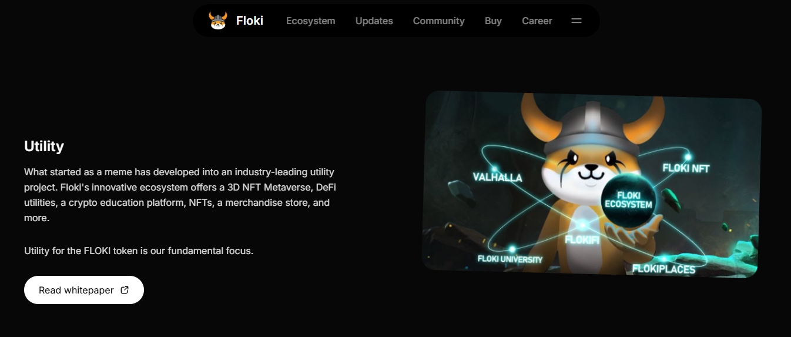The image size is (791, 337).
Task: Open the Community navigation item
Action: tap(439, 21)
